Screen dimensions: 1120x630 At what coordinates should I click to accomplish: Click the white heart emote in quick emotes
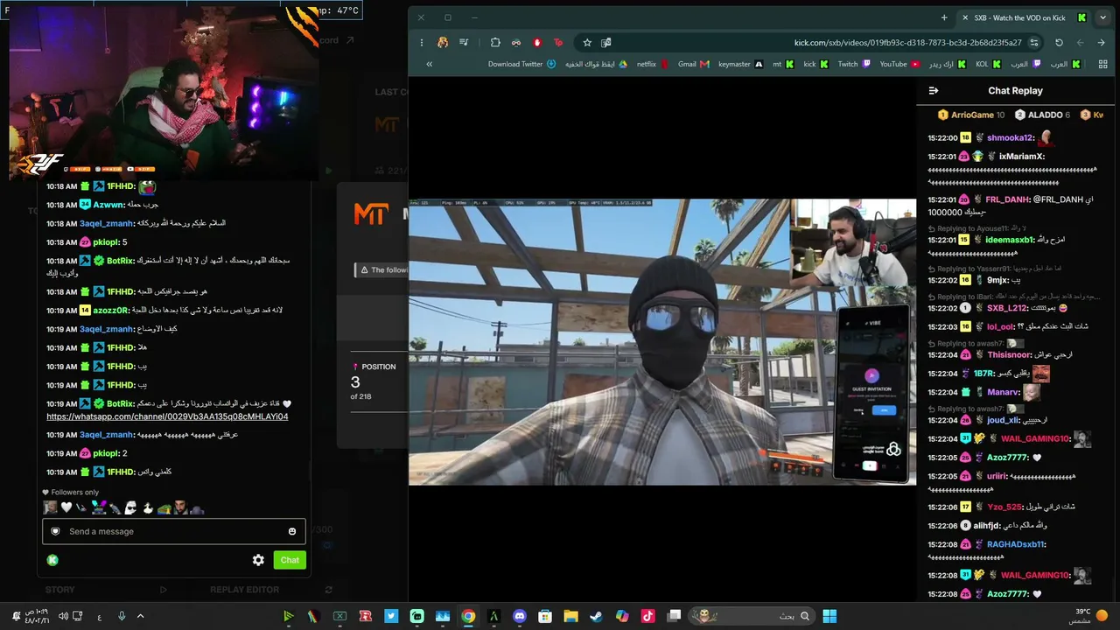click(66, 507)
